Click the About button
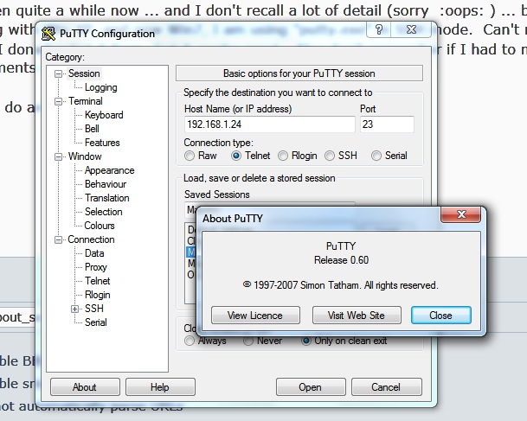 click(x=85, y=387)
